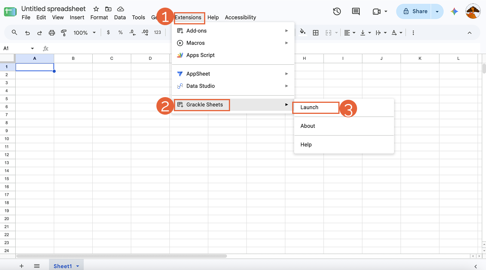The image size is (486, 270).
Task: Click the move to folder icon
Action: click(108, 9)
